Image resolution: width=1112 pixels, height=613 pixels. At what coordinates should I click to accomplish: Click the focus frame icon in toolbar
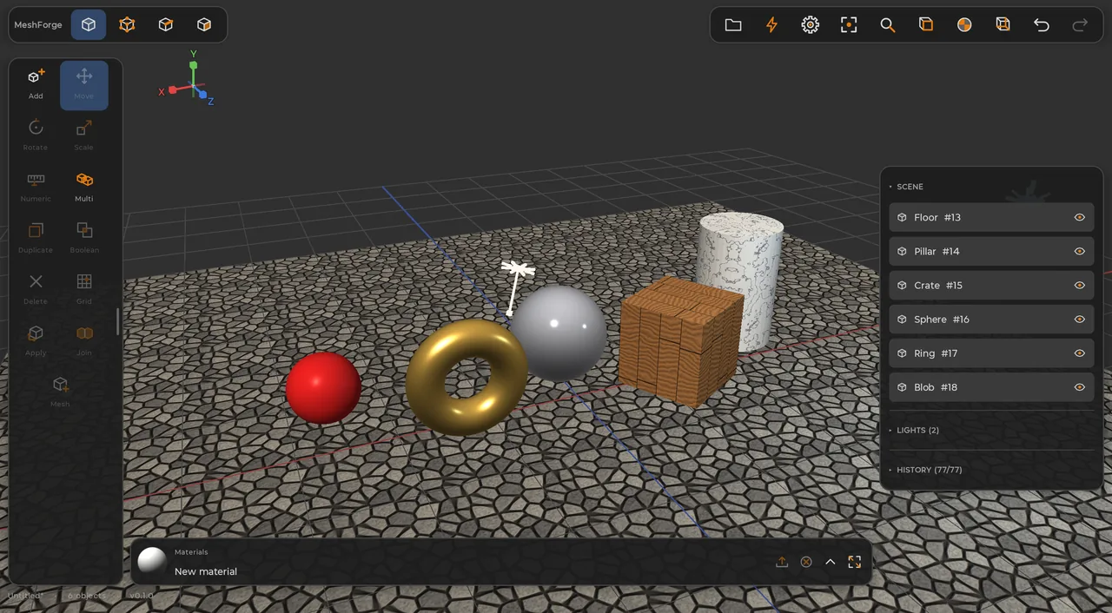pos(849,25)
